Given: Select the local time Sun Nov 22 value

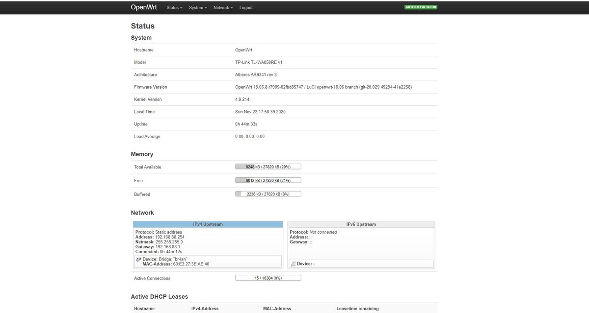Looking at the screenshot, I should (x=260, y=112).
